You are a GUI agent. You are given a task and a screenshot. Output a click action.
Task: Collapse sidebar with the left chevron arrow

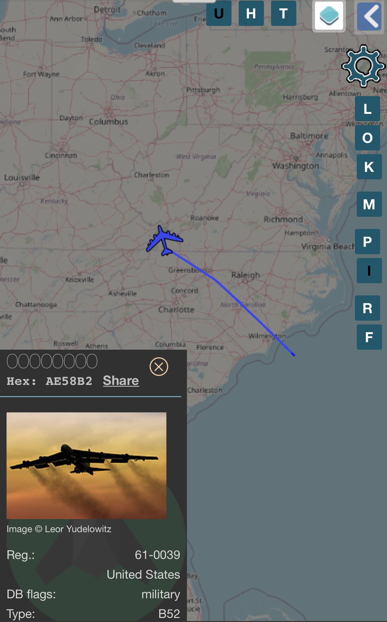tap(369, 16)
